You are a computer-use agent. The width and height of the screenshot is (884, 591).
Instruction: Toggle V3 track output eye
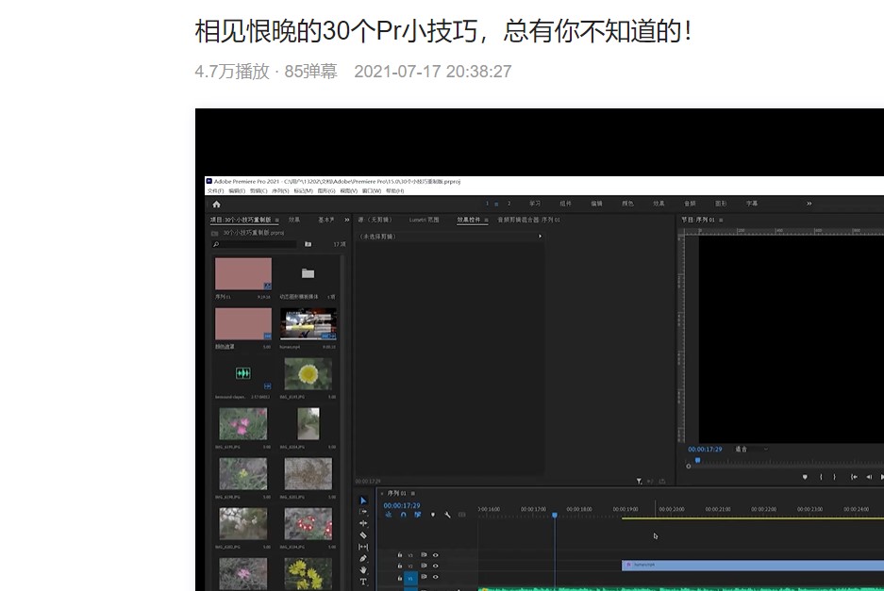point(435,554)
